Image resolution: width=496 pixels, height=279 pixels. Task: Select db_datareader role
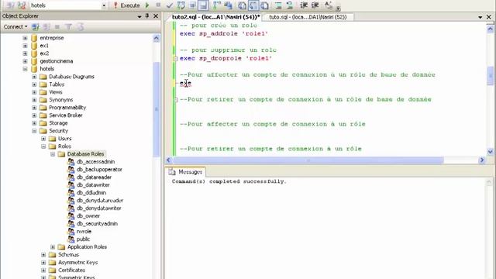pos(94,177)
